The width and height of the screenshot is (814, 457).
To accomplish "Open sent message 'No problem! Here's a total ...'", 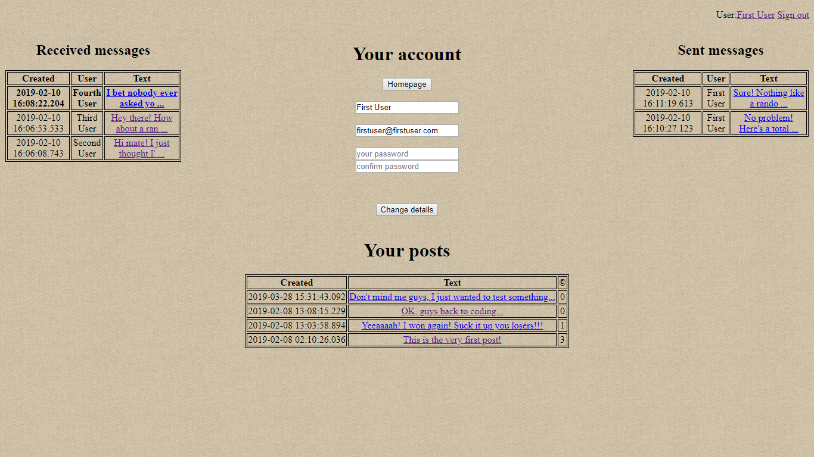I will pyautogui.click(x=769, y=123).
